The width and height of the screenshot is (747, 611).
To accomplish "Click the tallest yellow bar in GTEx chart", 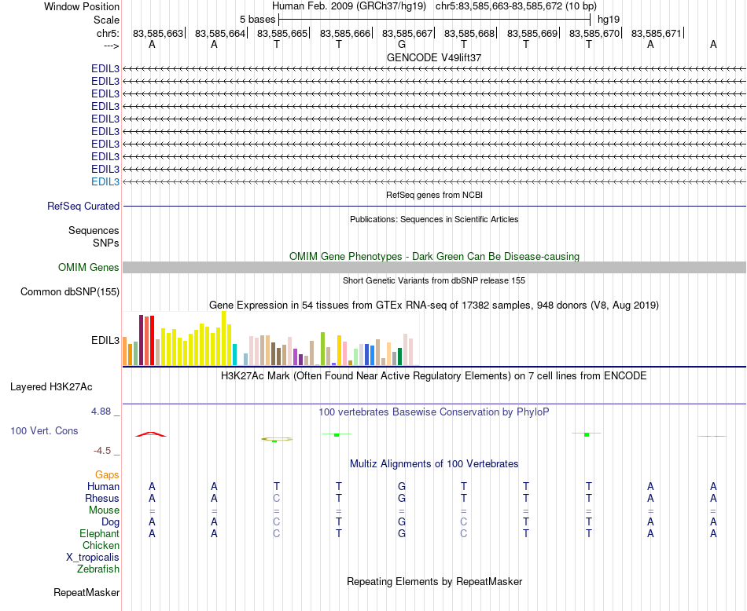I will [x=224, y=338].
